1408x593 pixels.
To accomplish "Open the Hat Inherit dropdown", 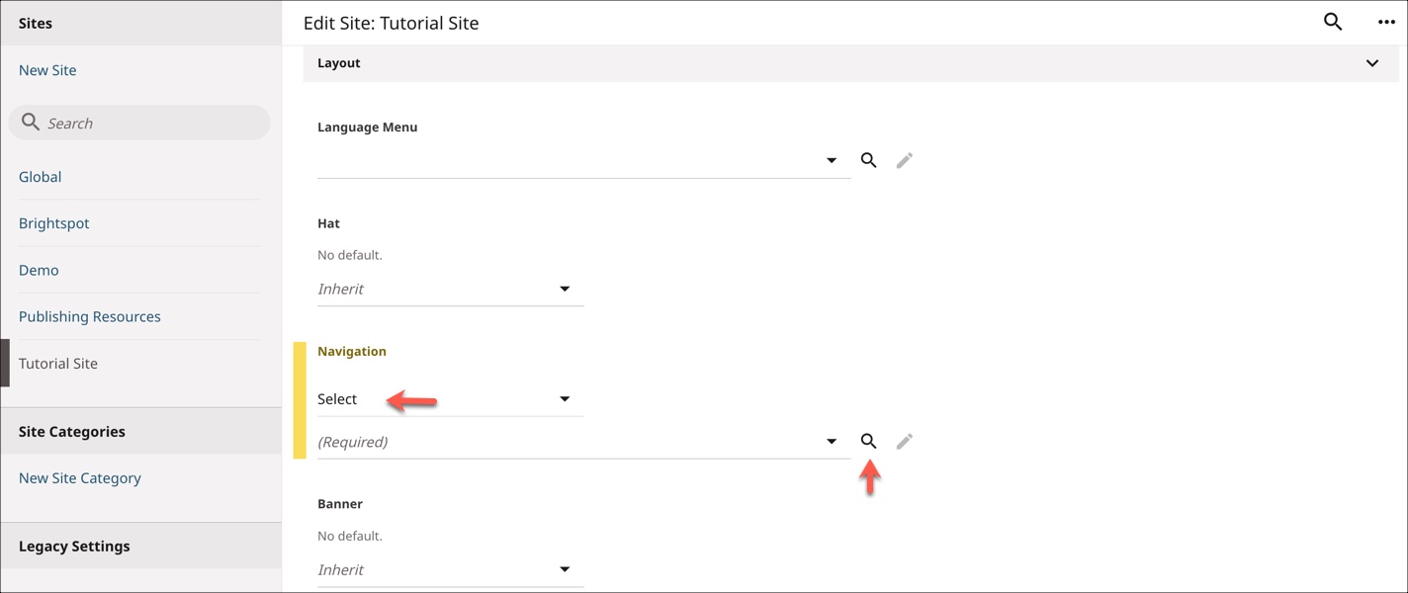I will pos(450,289).
